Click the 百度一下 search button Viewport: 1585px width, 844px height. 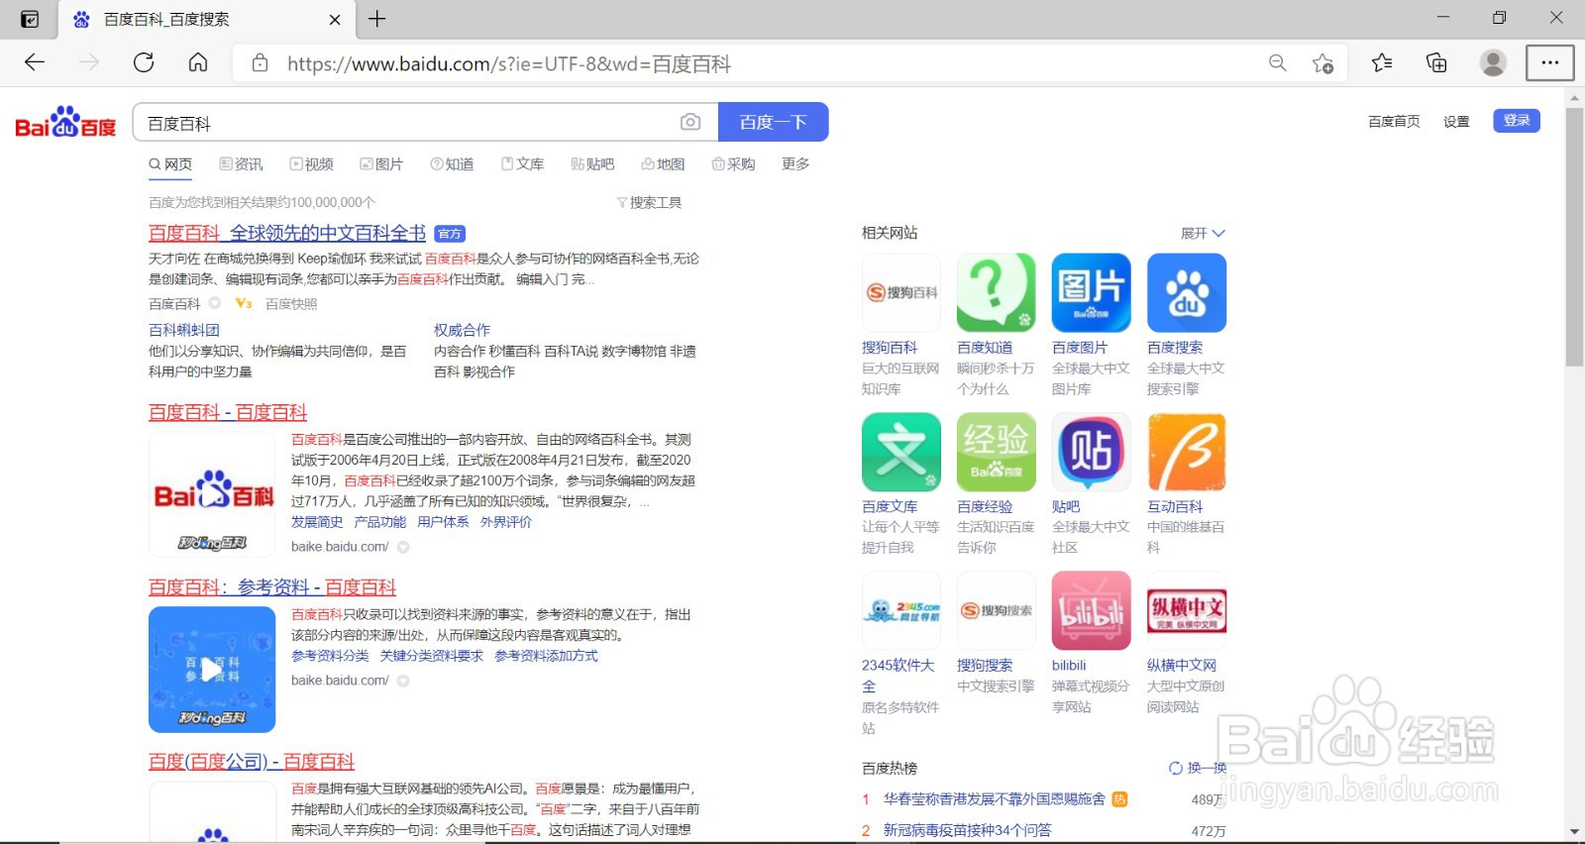pos(774,122)
